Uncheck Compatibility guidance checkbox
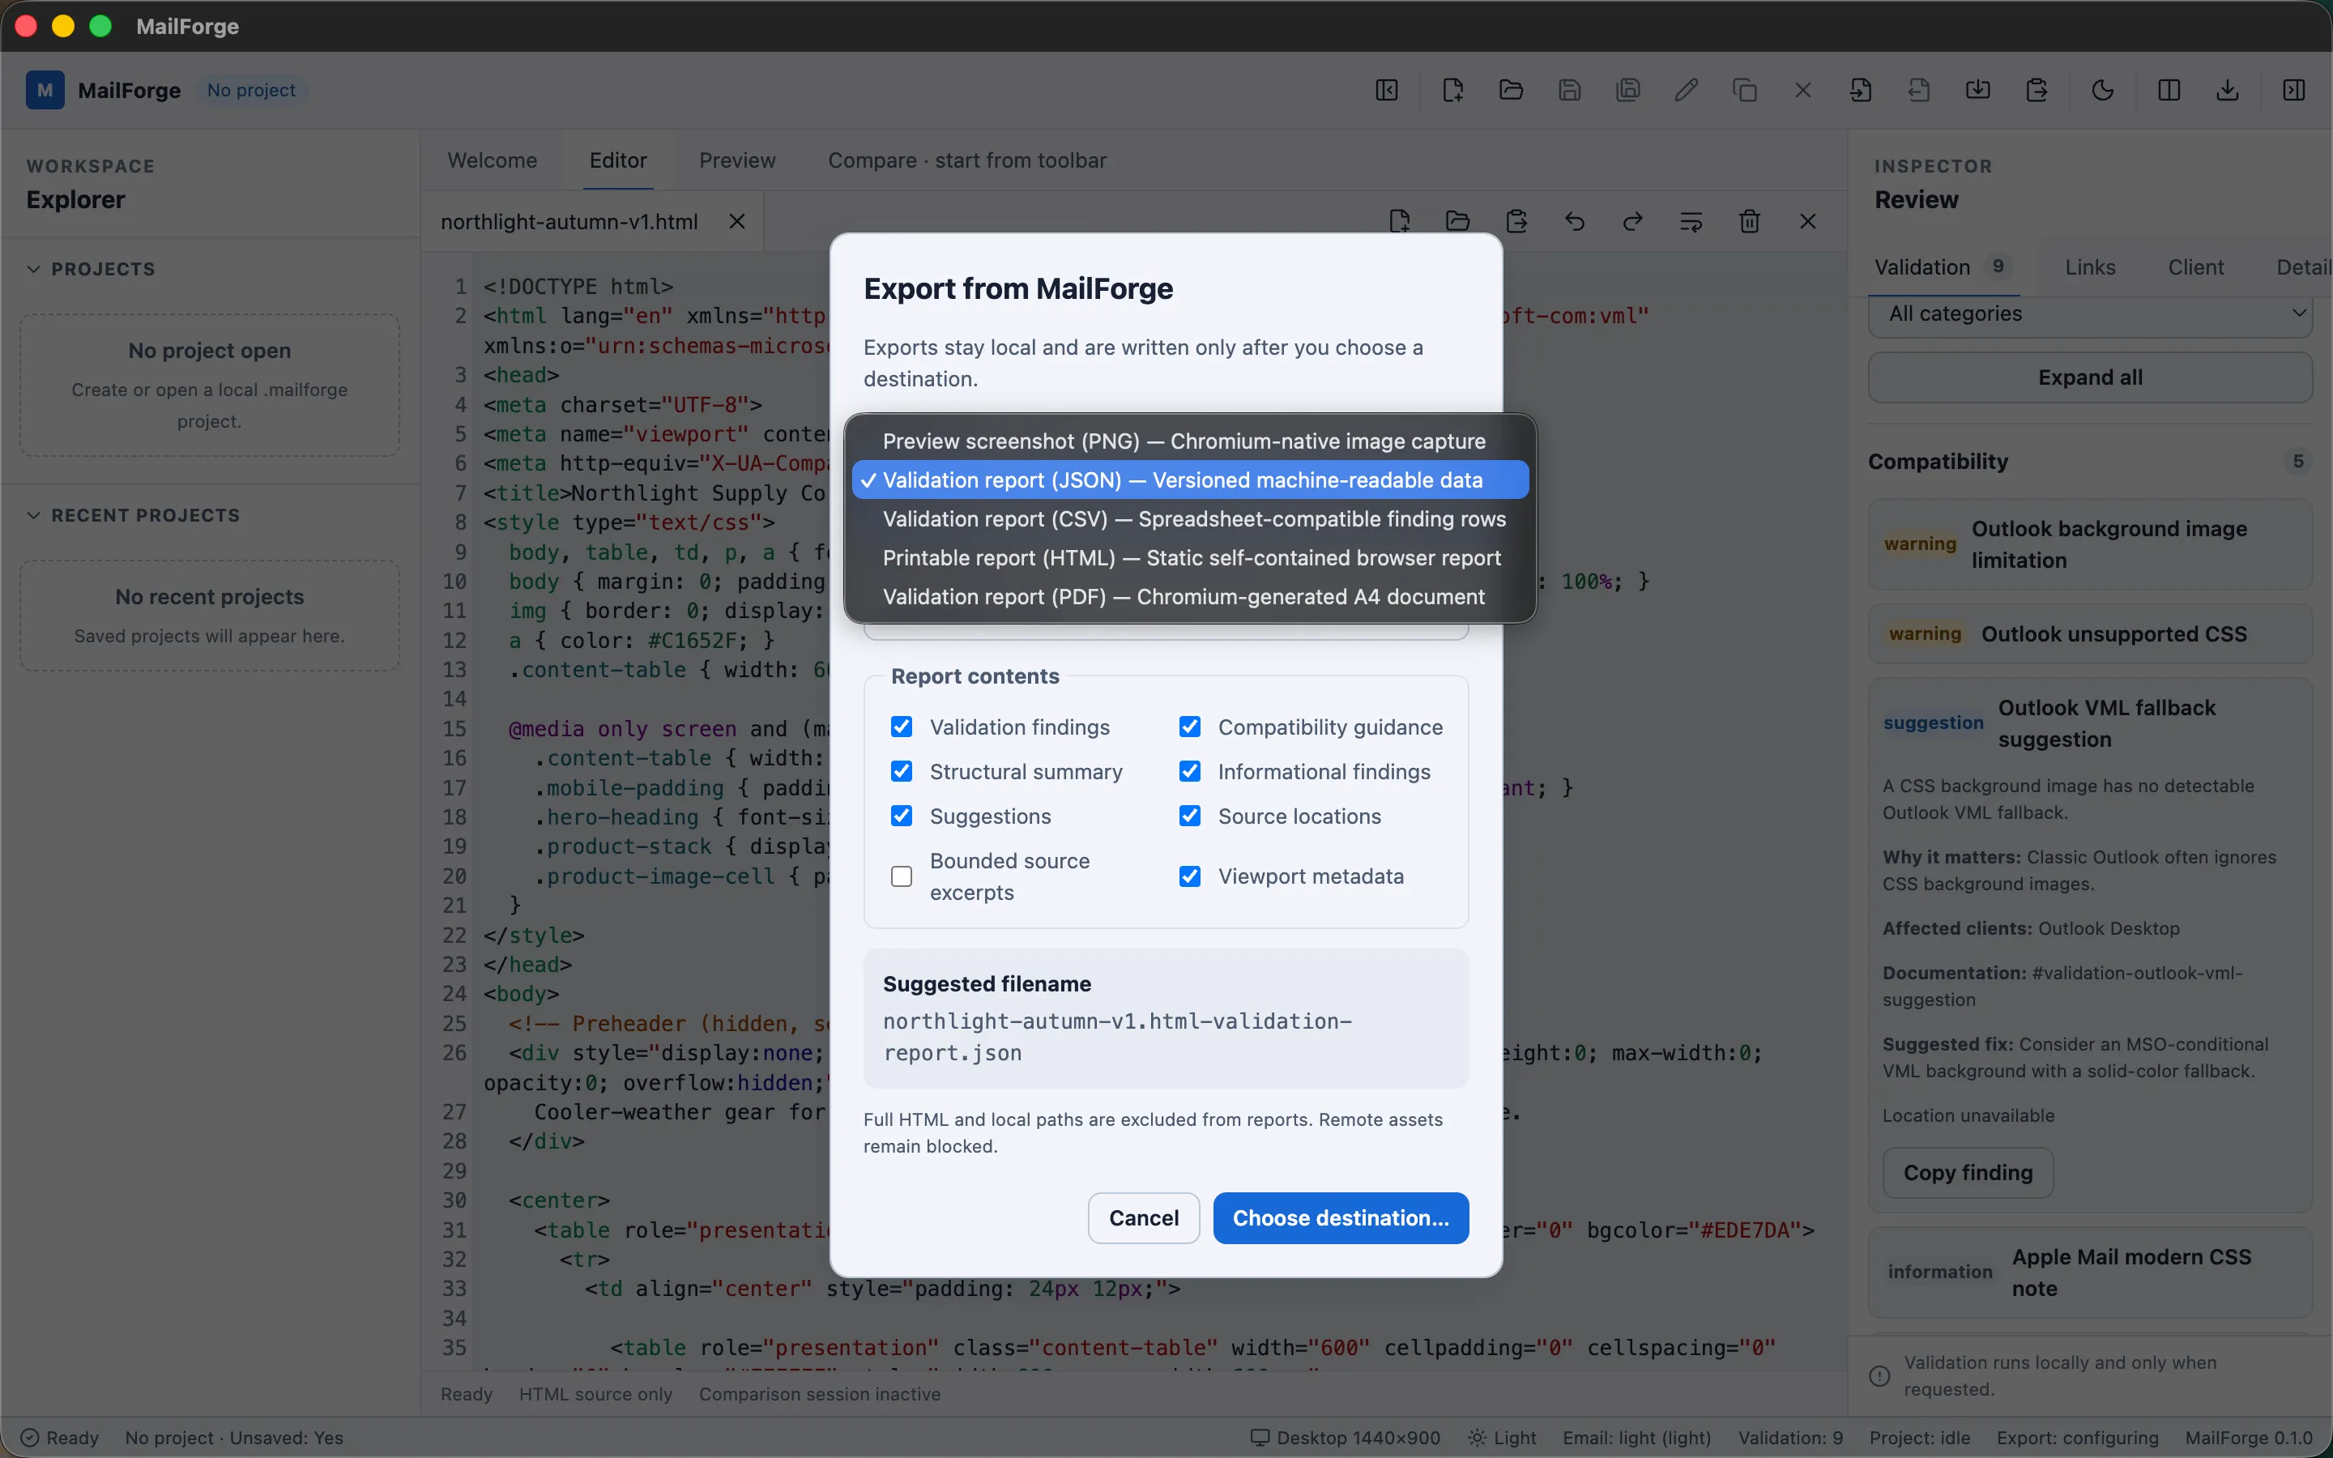Image resolution: width=2333 pixels, height=1458 pixels. click(x=1190, y=727)
